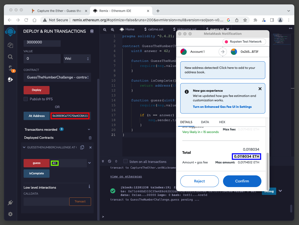The image size is (299, 225).
Task: Click the guess parameter input with 42
Action: coord(68,163)
